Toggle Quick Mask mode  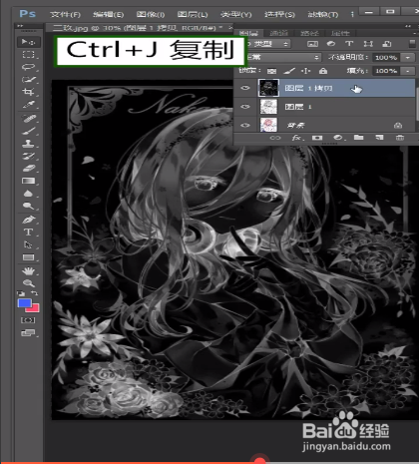pyautogui.click(x=28, y=320)
